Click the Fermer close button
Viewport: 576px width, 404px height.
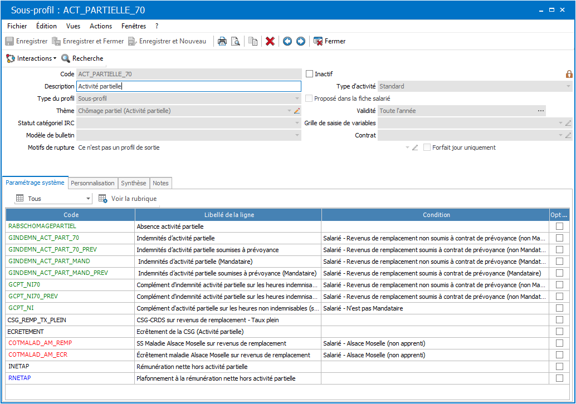pyautogui.click(x=330, y=41)
